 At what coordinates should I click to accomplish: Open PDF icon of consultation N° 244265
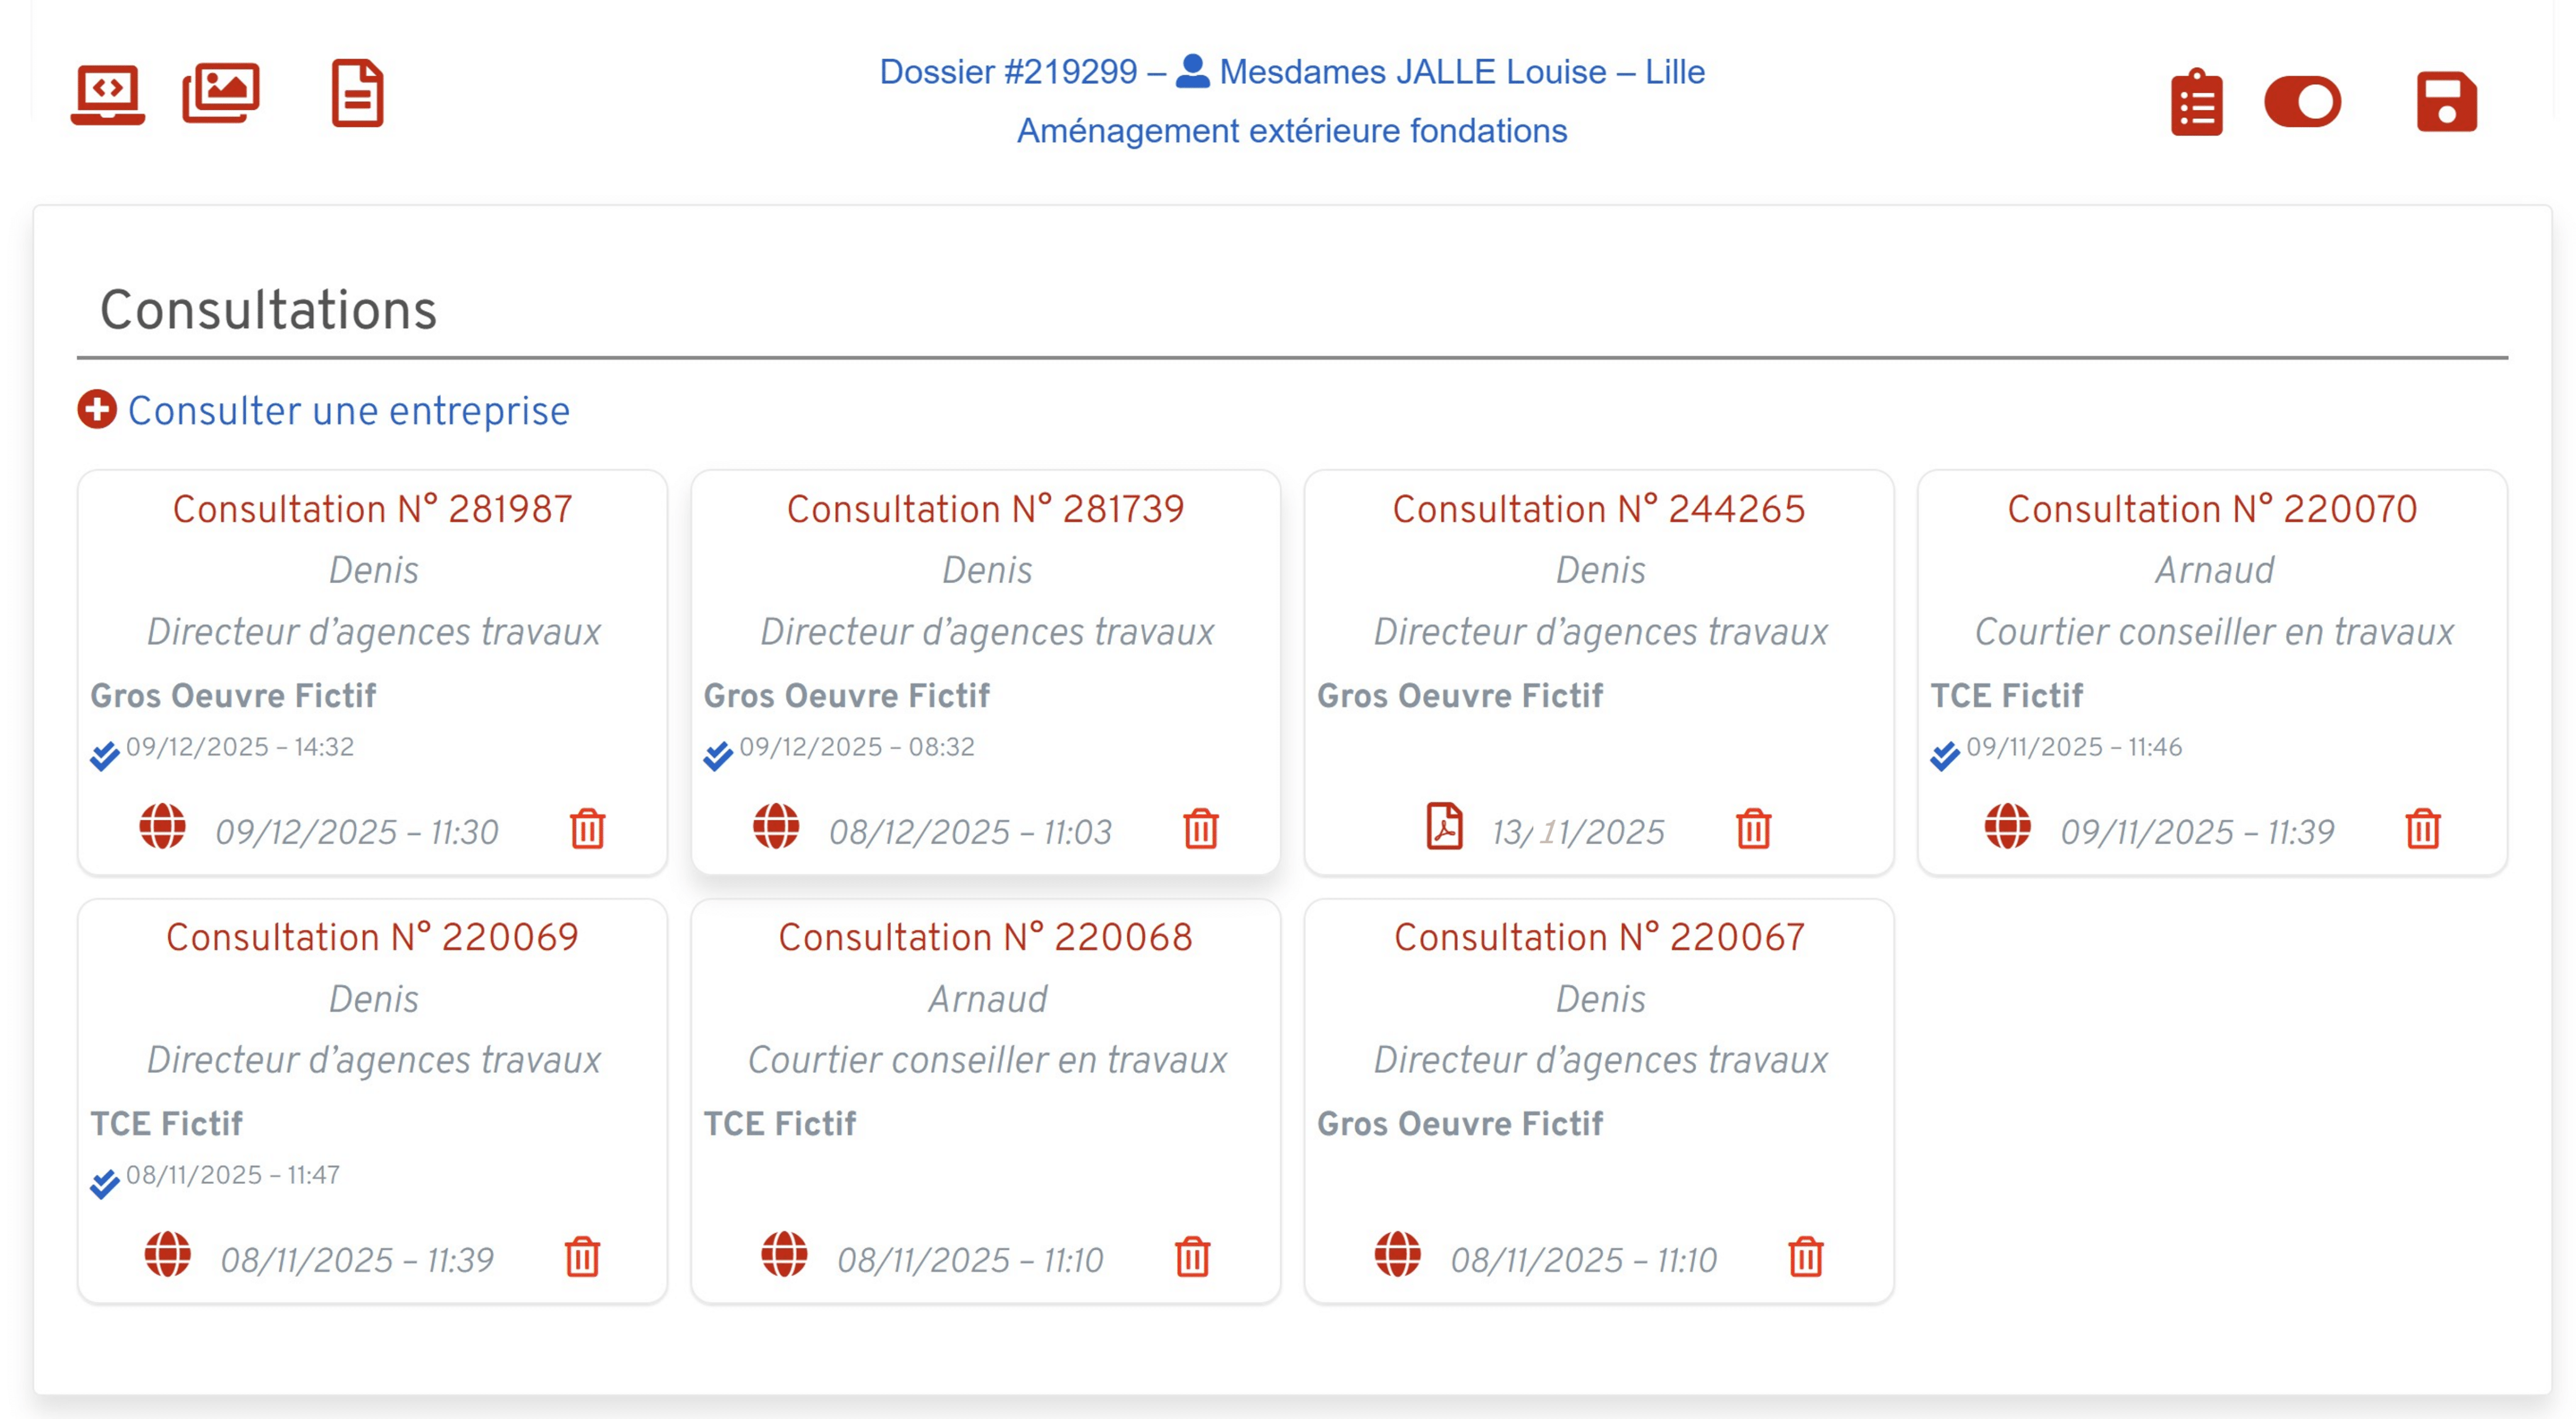tap(1444, 827)
